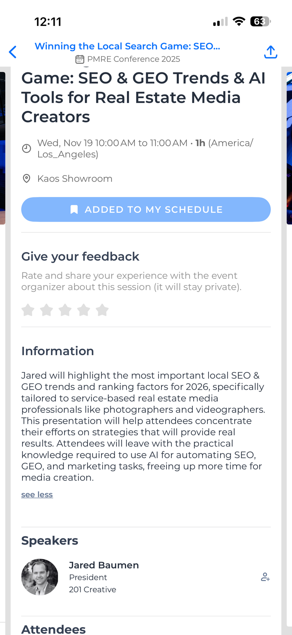Open Jared Baumen's speaker profile name

tap(104, 565)
